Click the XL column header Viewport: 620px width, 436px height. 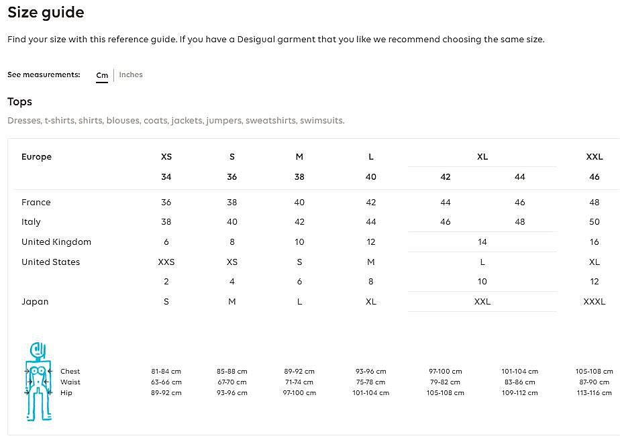[x=482, y=157]
